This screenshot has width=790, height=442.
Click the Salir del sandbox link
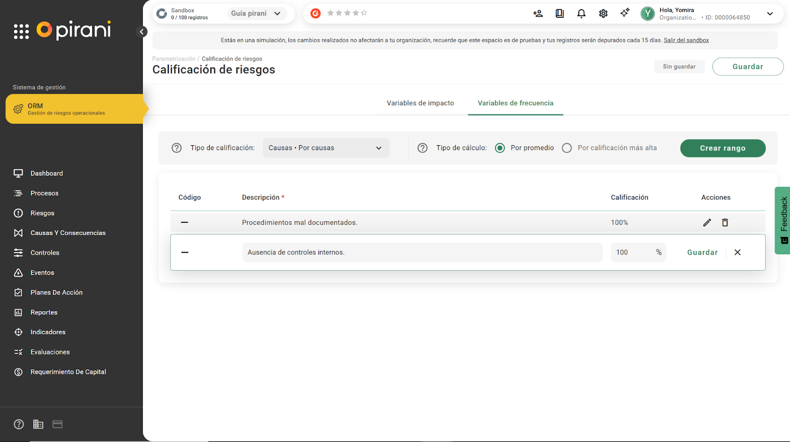click(x=686, y=40)
